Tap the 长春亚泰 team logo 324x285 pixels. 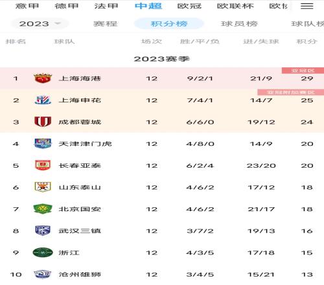coord(43,165)
